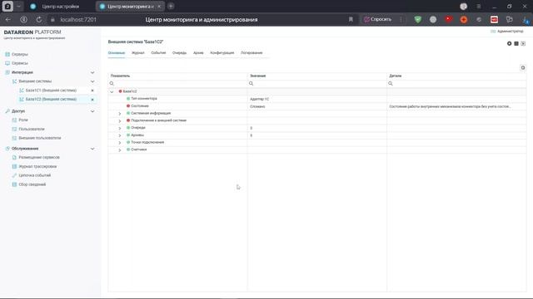The image size is (533, 299).
Task: Expand the Системная информация row
Action: pos(120,114)
